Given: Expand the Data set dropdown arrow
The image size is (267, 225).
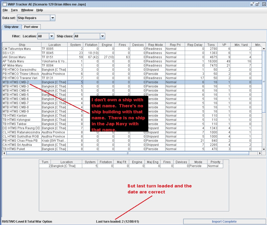Looking at the screenshot, I should pos(53,18).
